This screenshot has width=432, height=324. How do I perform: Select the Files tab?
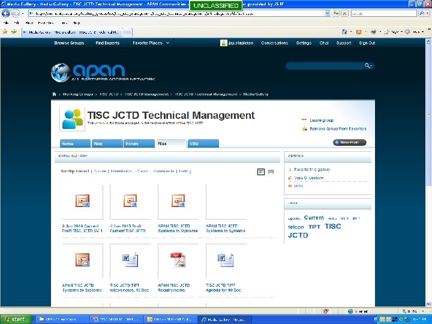pos(172,143)
